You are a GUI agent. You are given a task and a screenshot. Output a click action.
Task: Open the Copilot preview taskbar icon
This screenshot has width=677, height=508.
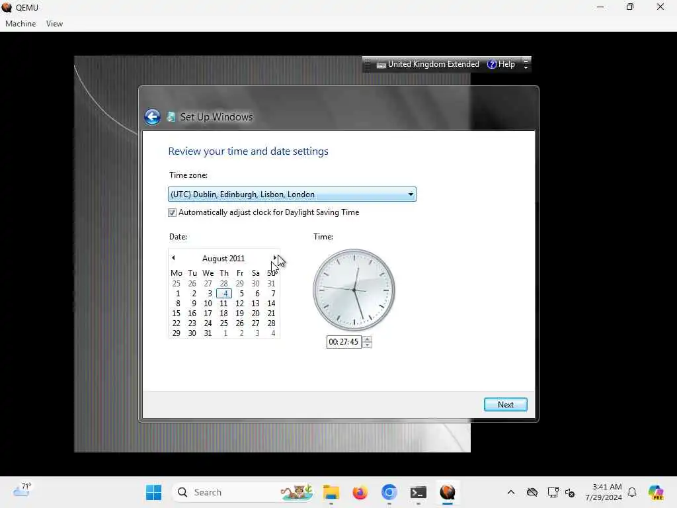click(x=656, y=492)
